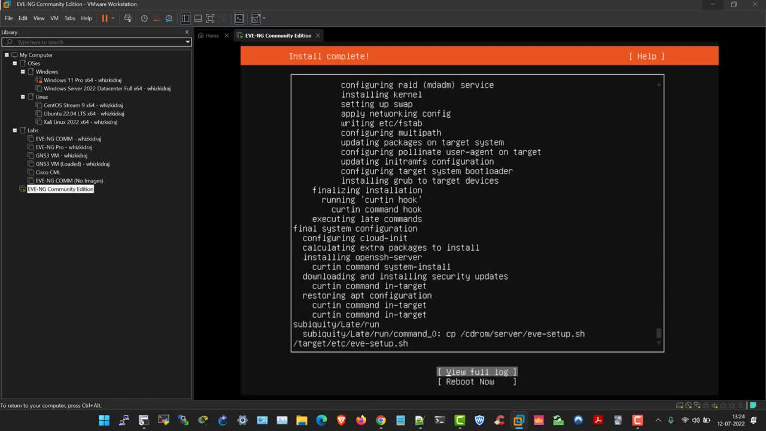Select Cisco CML VM
Screen dimensions: 766x431
pos(48,172)
